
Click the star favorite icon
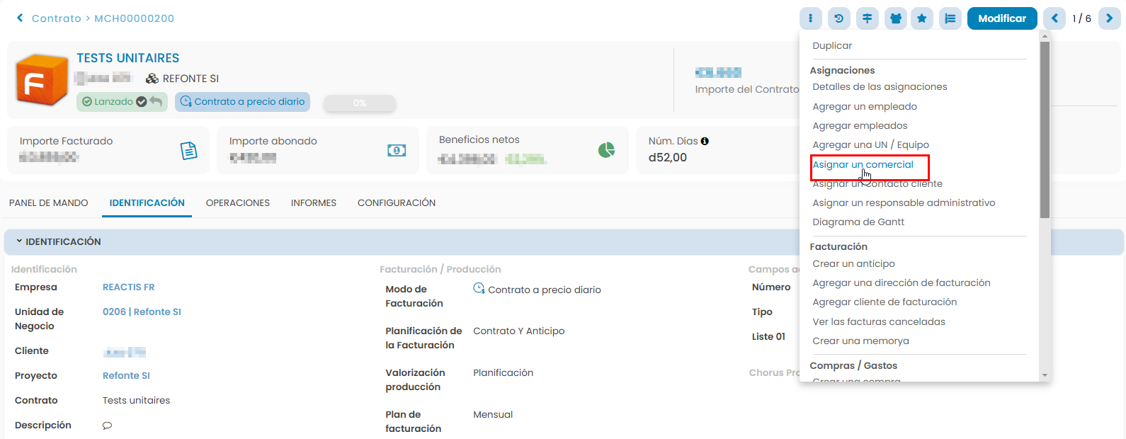921,18
